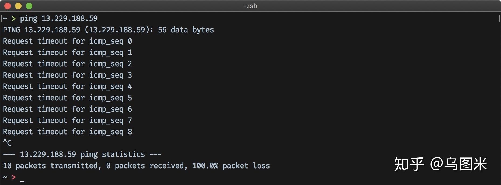Click the red prompt arrow on last line
This screenshot has height=185, width=501.
click(x=13, y=177)
